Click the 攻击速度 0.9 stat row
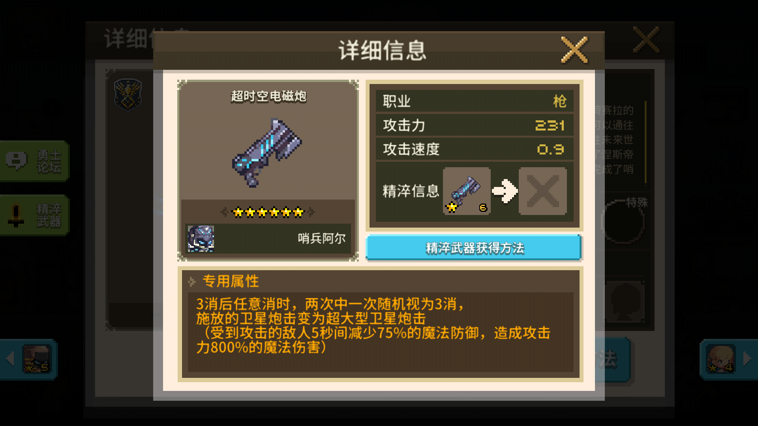The width and height of the screenshot is (758, 426). pyautogui.click(x=474, y=149)
